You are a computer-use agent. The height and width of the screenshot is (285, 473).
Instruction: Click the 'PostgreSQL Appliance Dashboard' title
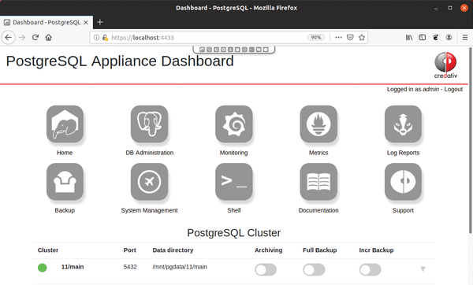coord(120,61)
